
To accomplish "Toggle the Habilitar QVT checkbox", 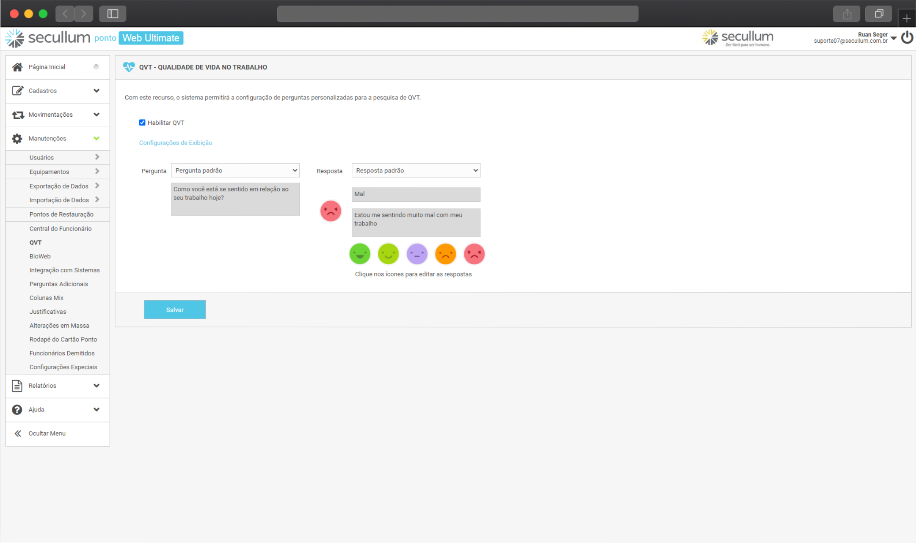I will pos(142,123).
